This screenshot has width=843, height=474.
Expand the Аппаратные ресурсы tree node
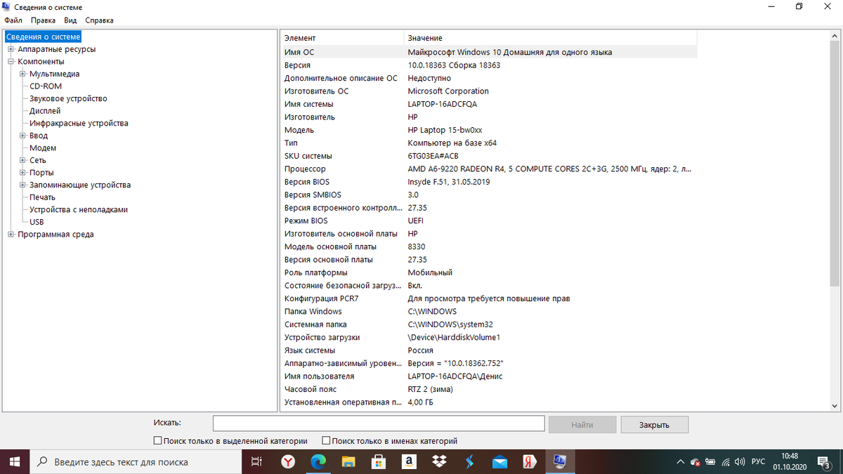coord(11,49)
